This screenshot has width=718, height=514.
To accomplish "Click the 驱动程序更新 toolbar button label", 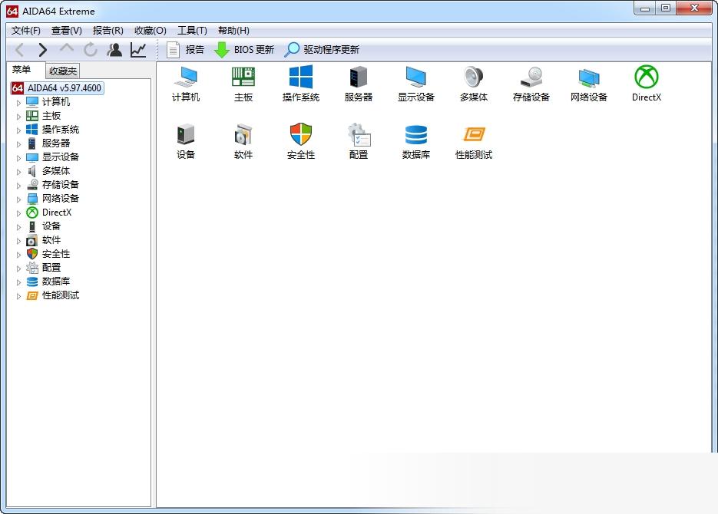I will pos(332,50).
